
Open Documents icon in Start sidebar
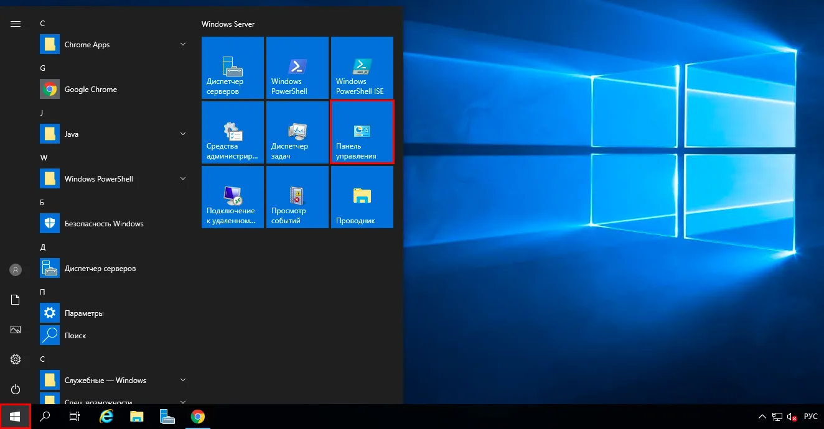(x=16, y=300)
